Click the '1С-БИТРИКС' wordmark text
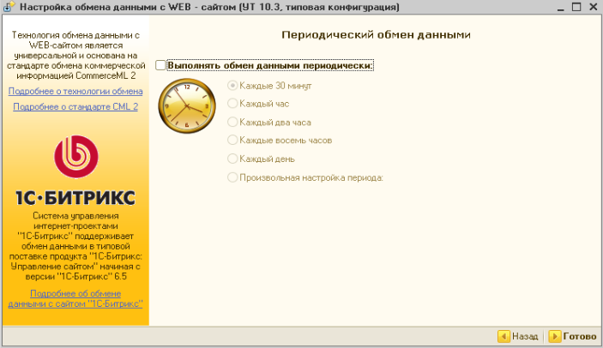 coord(75,198)
